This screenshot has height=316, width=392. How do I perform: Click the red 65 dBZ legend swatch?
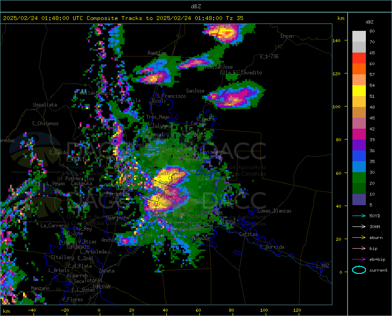[x=359, y=58]
